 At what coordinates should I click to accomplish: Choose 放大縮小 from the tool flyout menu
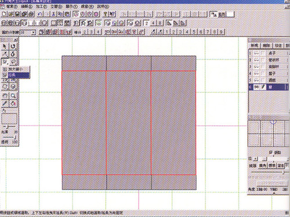[x=16, y=69]
